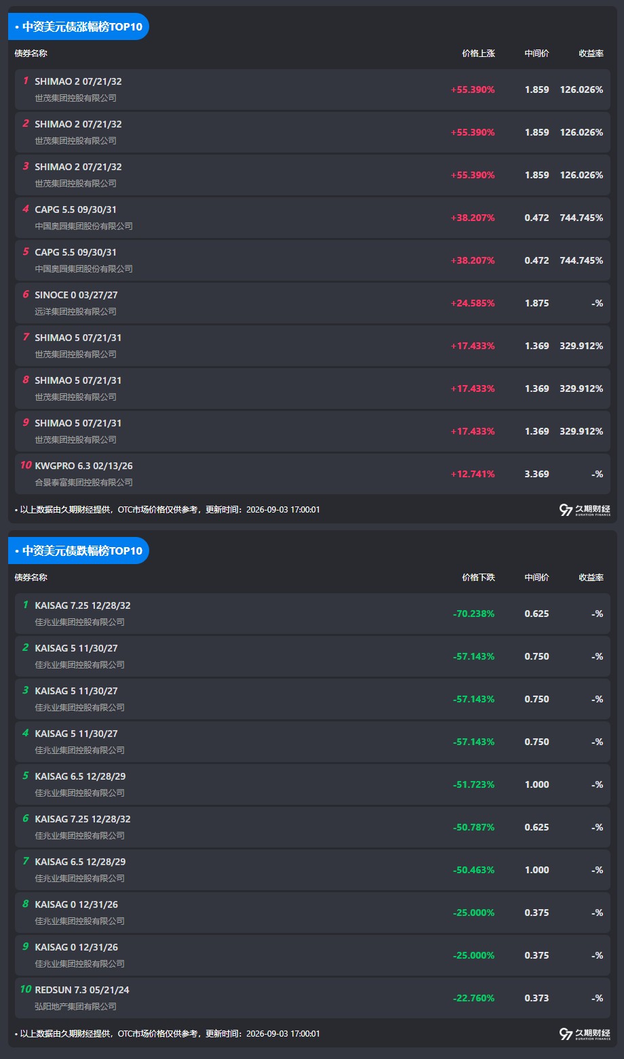This screenshot has width=624, height=1059.
Task: Open gainers rank 9 SHIMAO 5 07/21/31 row
Action: [x=313, y=431]
